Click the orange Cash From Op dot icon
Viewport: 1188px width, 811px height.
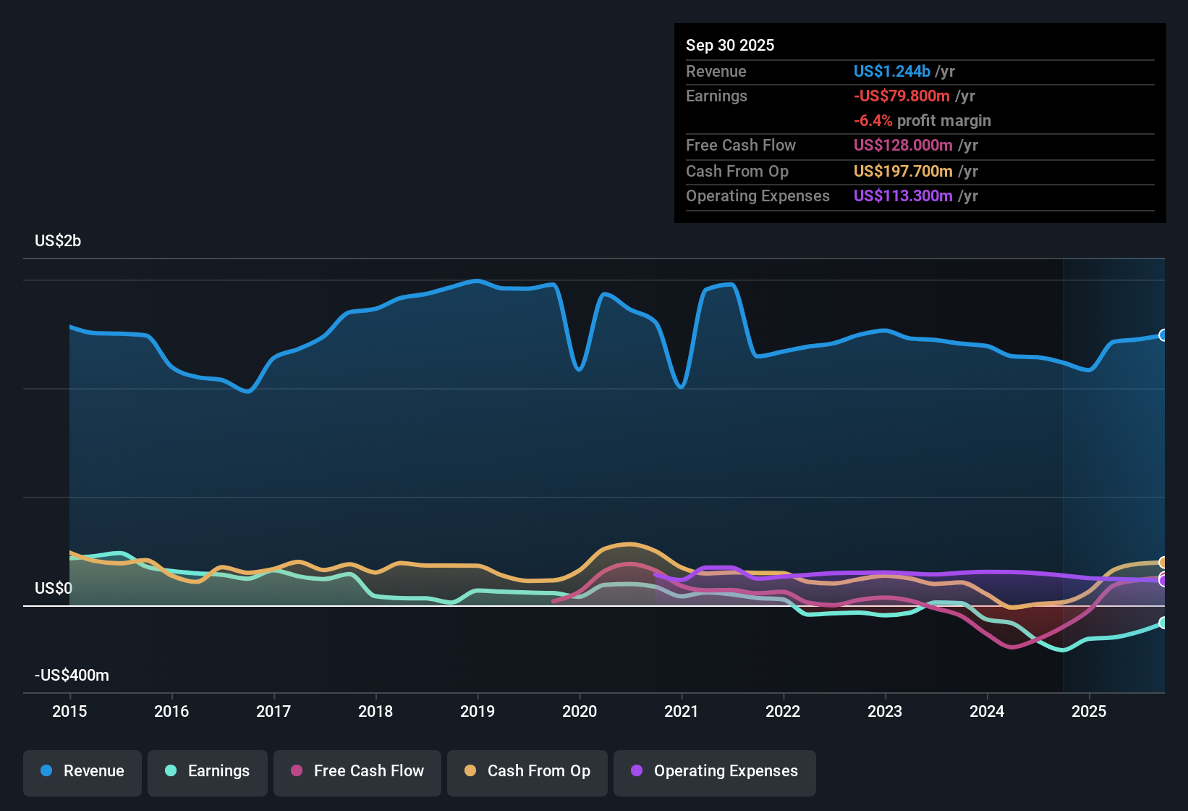tap(470, 771)
